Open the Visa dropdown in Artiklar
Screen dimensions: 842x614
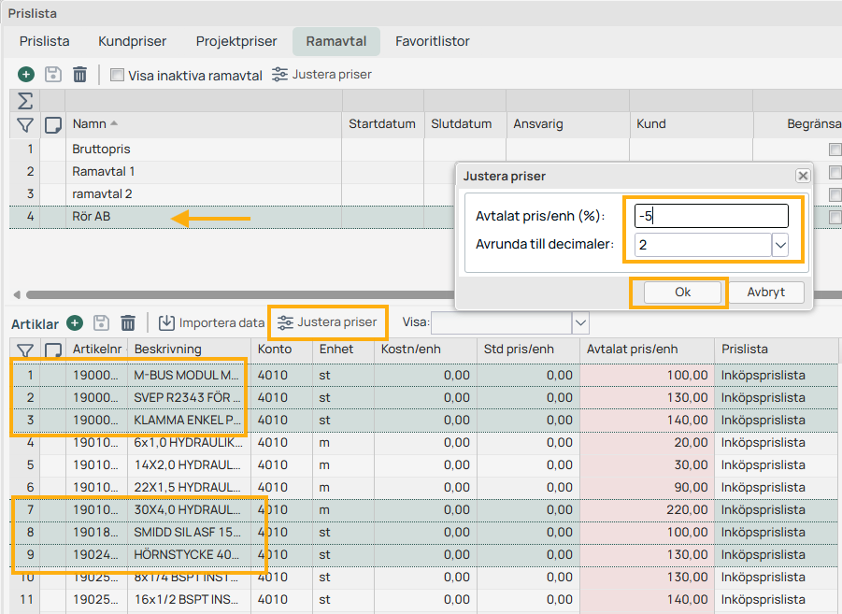tap(581, 323)
